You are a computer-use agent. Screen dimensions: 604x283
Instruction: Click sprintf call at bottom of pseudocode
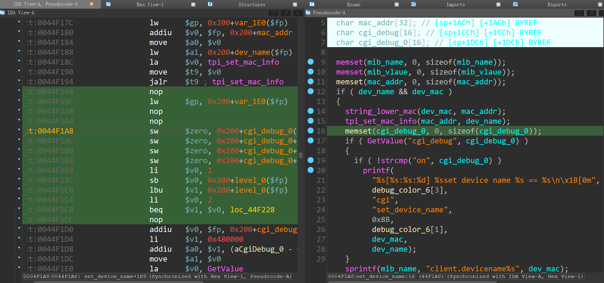[361, 269]
